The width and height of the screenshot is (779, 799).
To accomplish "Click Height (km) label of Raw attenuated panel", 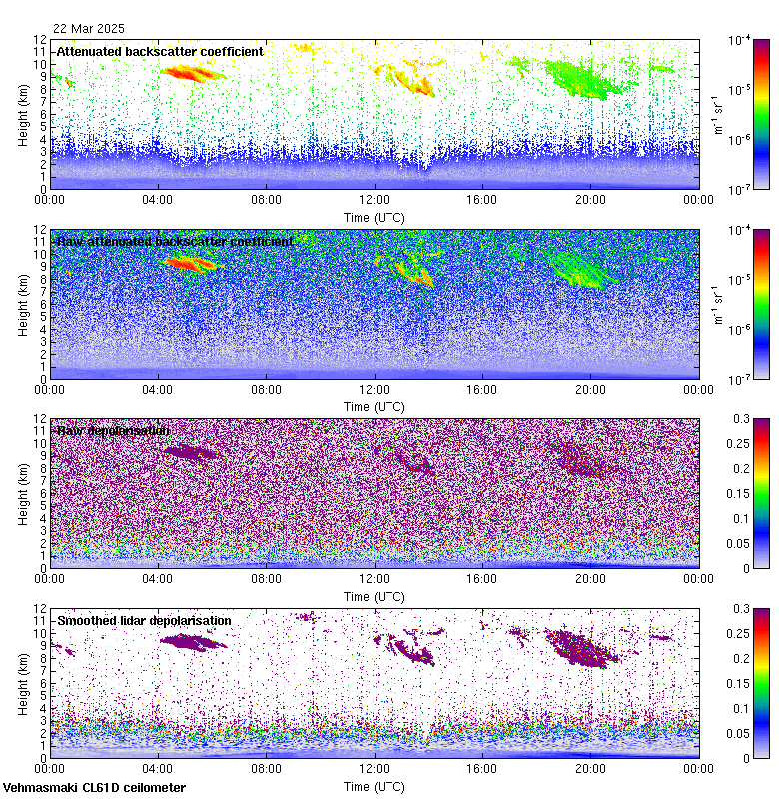I will click(23, 305).
